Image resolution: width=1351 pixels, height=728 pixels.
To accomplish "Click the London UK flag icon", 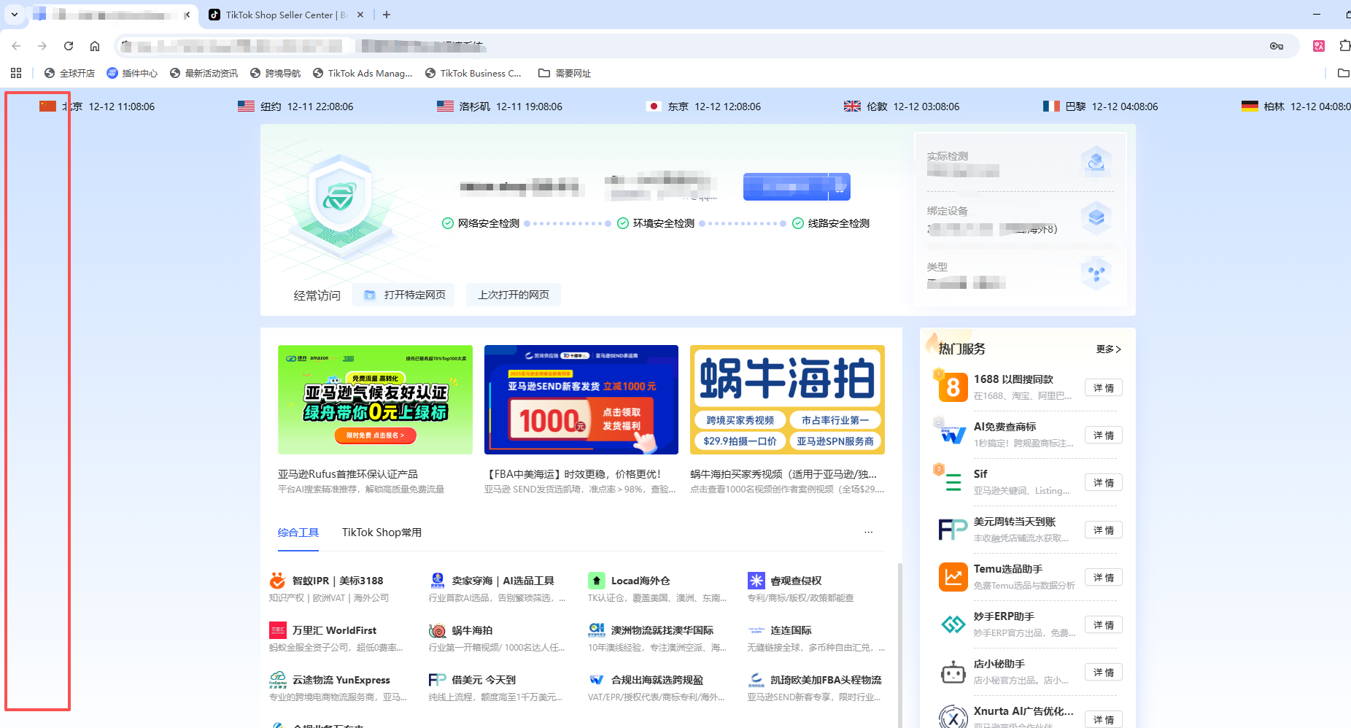I will coord(852,107).
